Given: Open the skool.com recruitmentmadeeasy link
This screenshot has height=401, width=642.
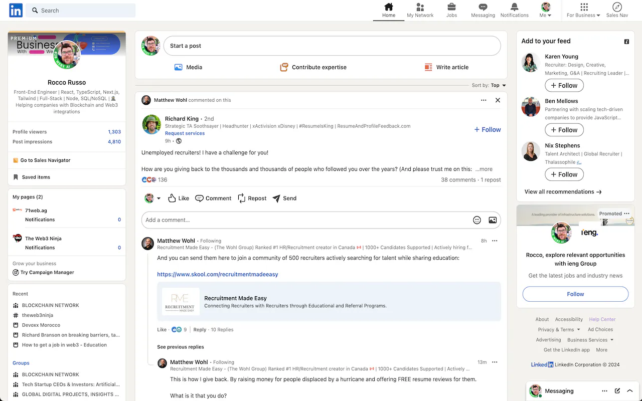Looking at the screenshot, I should [x=218, y=275].
